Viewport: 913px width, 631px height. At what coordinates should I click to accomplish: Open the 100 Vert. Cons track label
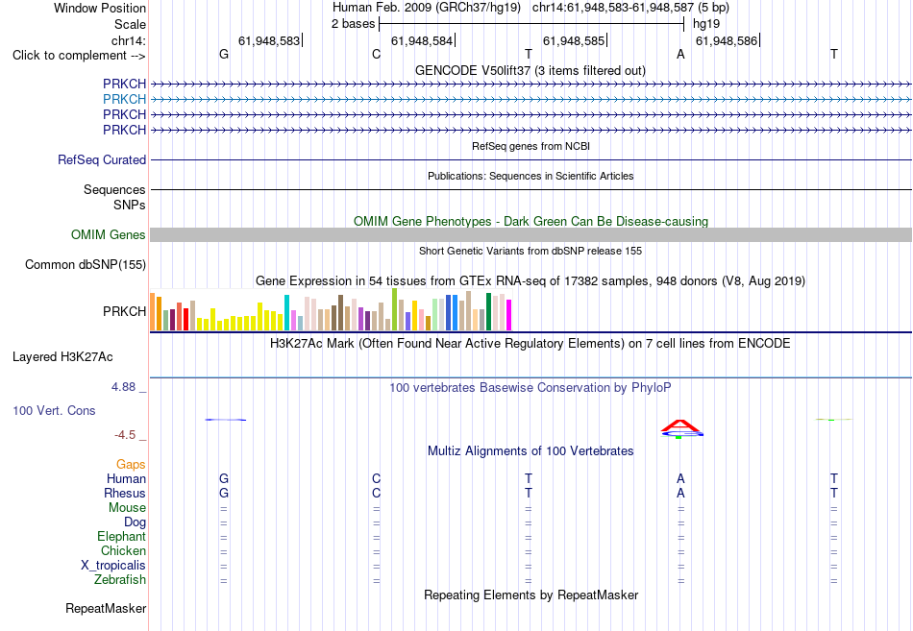54,410
